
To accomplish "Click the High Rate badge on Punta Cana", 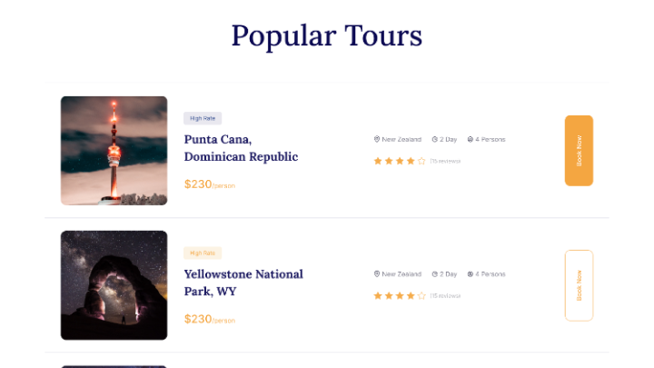I will pos(203,118).
